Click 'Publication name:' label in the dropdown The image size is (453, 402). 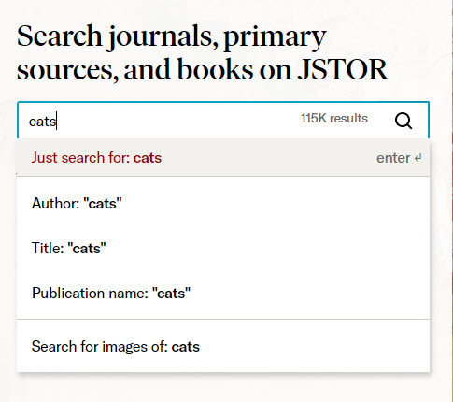tap(90, 294)
